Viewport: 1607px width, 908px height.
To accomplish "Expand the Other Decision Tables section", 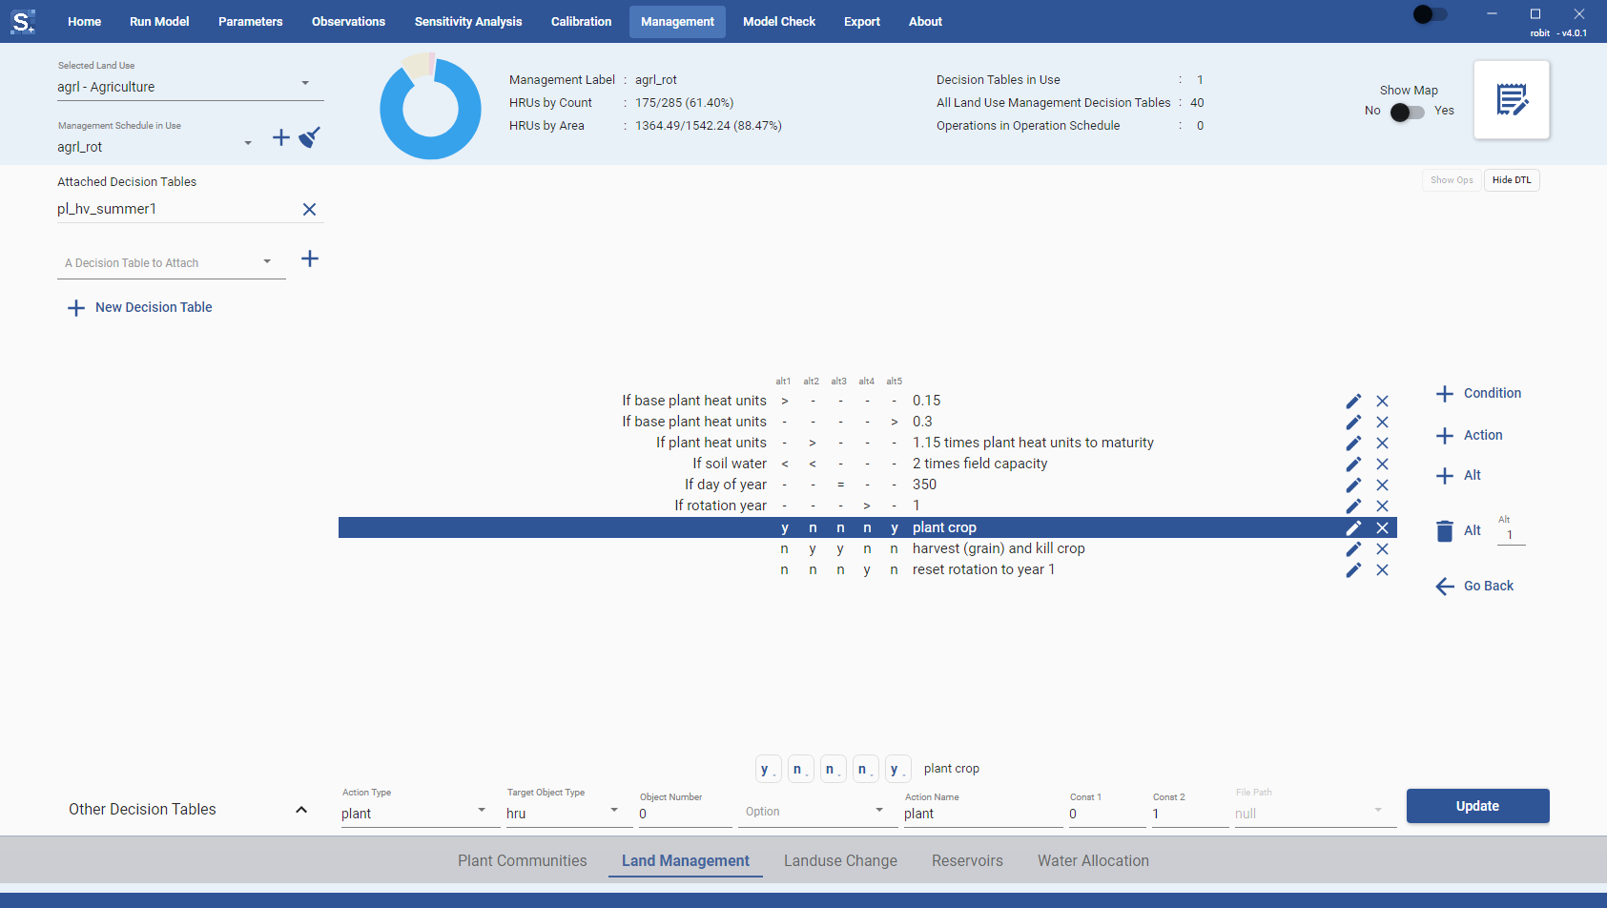I will (301, 809).
